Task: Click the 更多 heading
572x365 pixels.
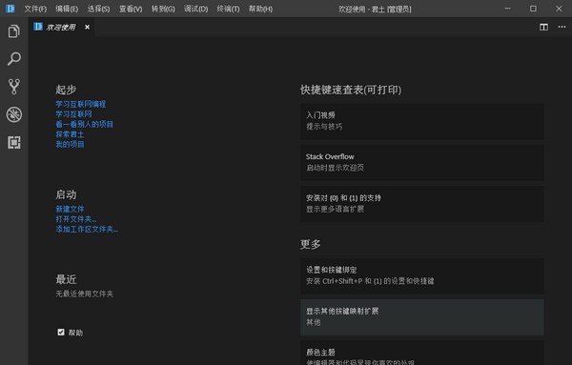Action: (311, 244)
